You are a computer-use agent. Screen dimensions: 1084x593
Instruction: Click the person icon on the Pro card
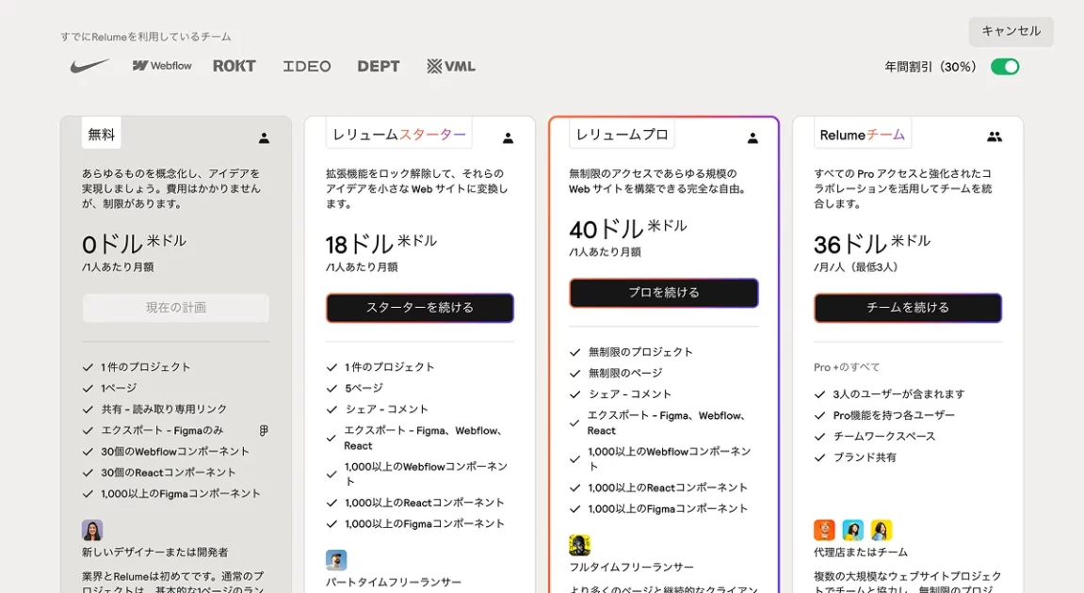(752, 137)
